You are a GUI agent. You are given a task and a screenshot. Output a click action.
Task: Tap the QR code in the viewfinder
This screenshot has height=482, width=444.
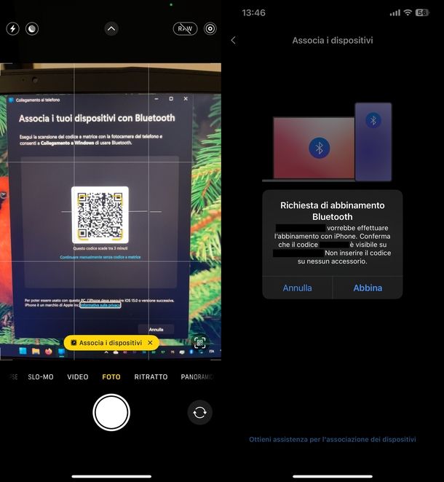coord(100,215)
